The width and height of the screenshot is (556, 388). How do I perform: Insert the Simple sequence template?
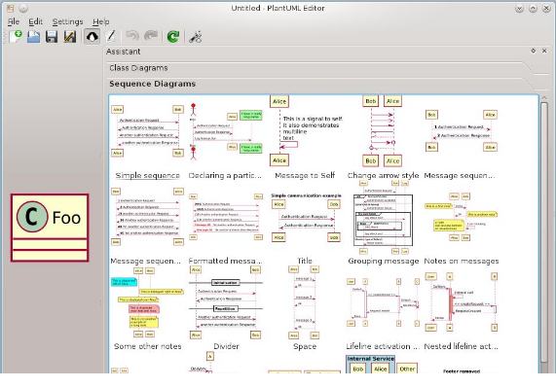coord(147,138)
